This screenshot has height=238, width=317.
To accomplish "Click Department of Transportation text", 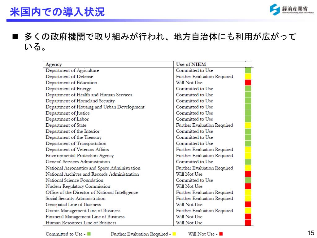I will click(76, 143).
